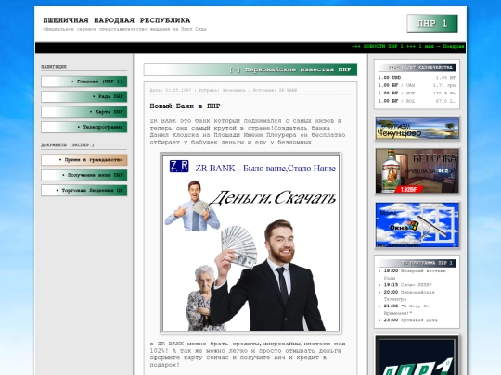
Task: Click the Навигация sidebar heading
Action: pyautogui.click(x=54, y=67)
